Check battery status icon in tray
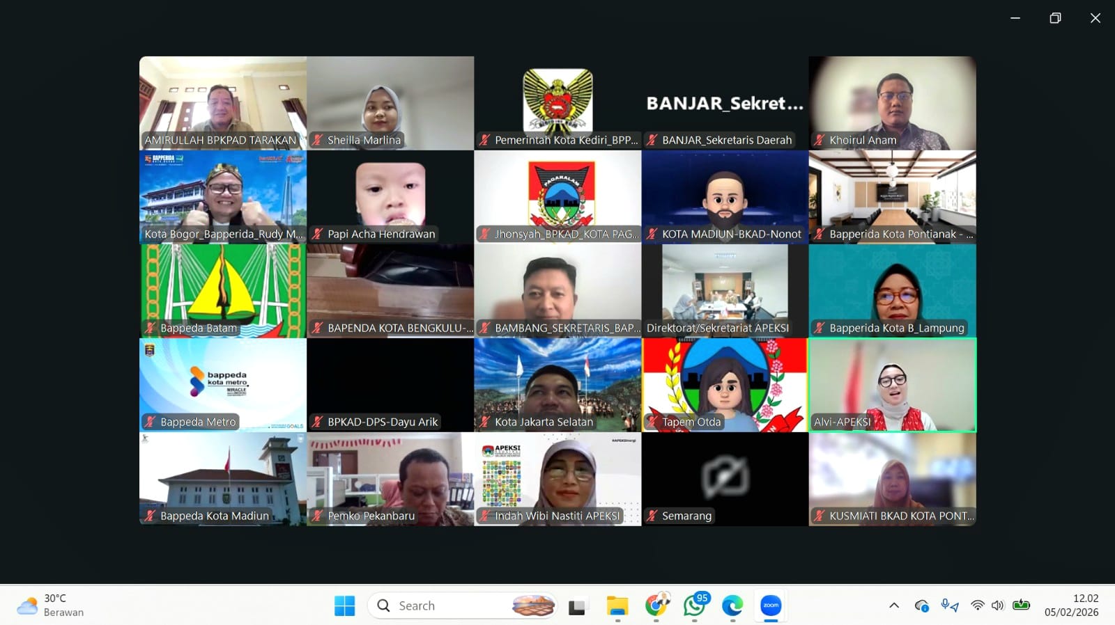 pos(1022,606)
